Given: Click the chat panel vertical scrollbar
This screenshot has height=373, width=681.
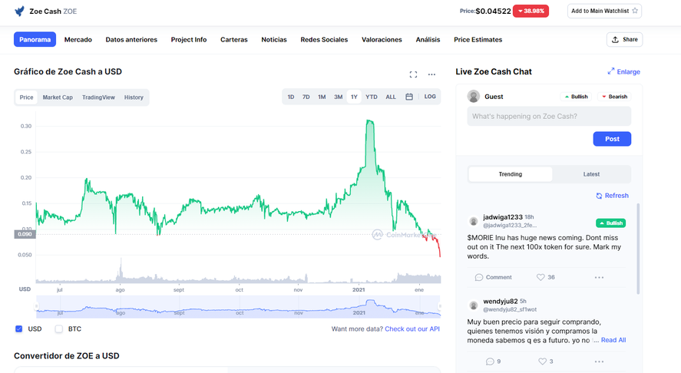Looking at the screenshot, I should 638,249.
